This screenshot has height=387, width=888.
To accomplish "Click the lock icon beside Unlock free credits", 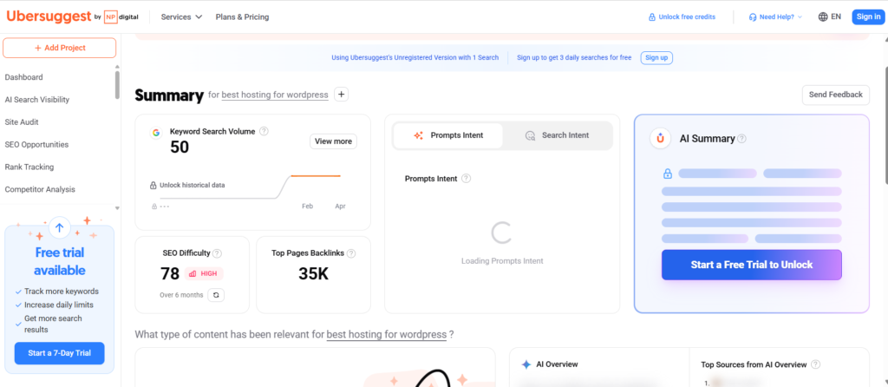I will pos(652,17).
